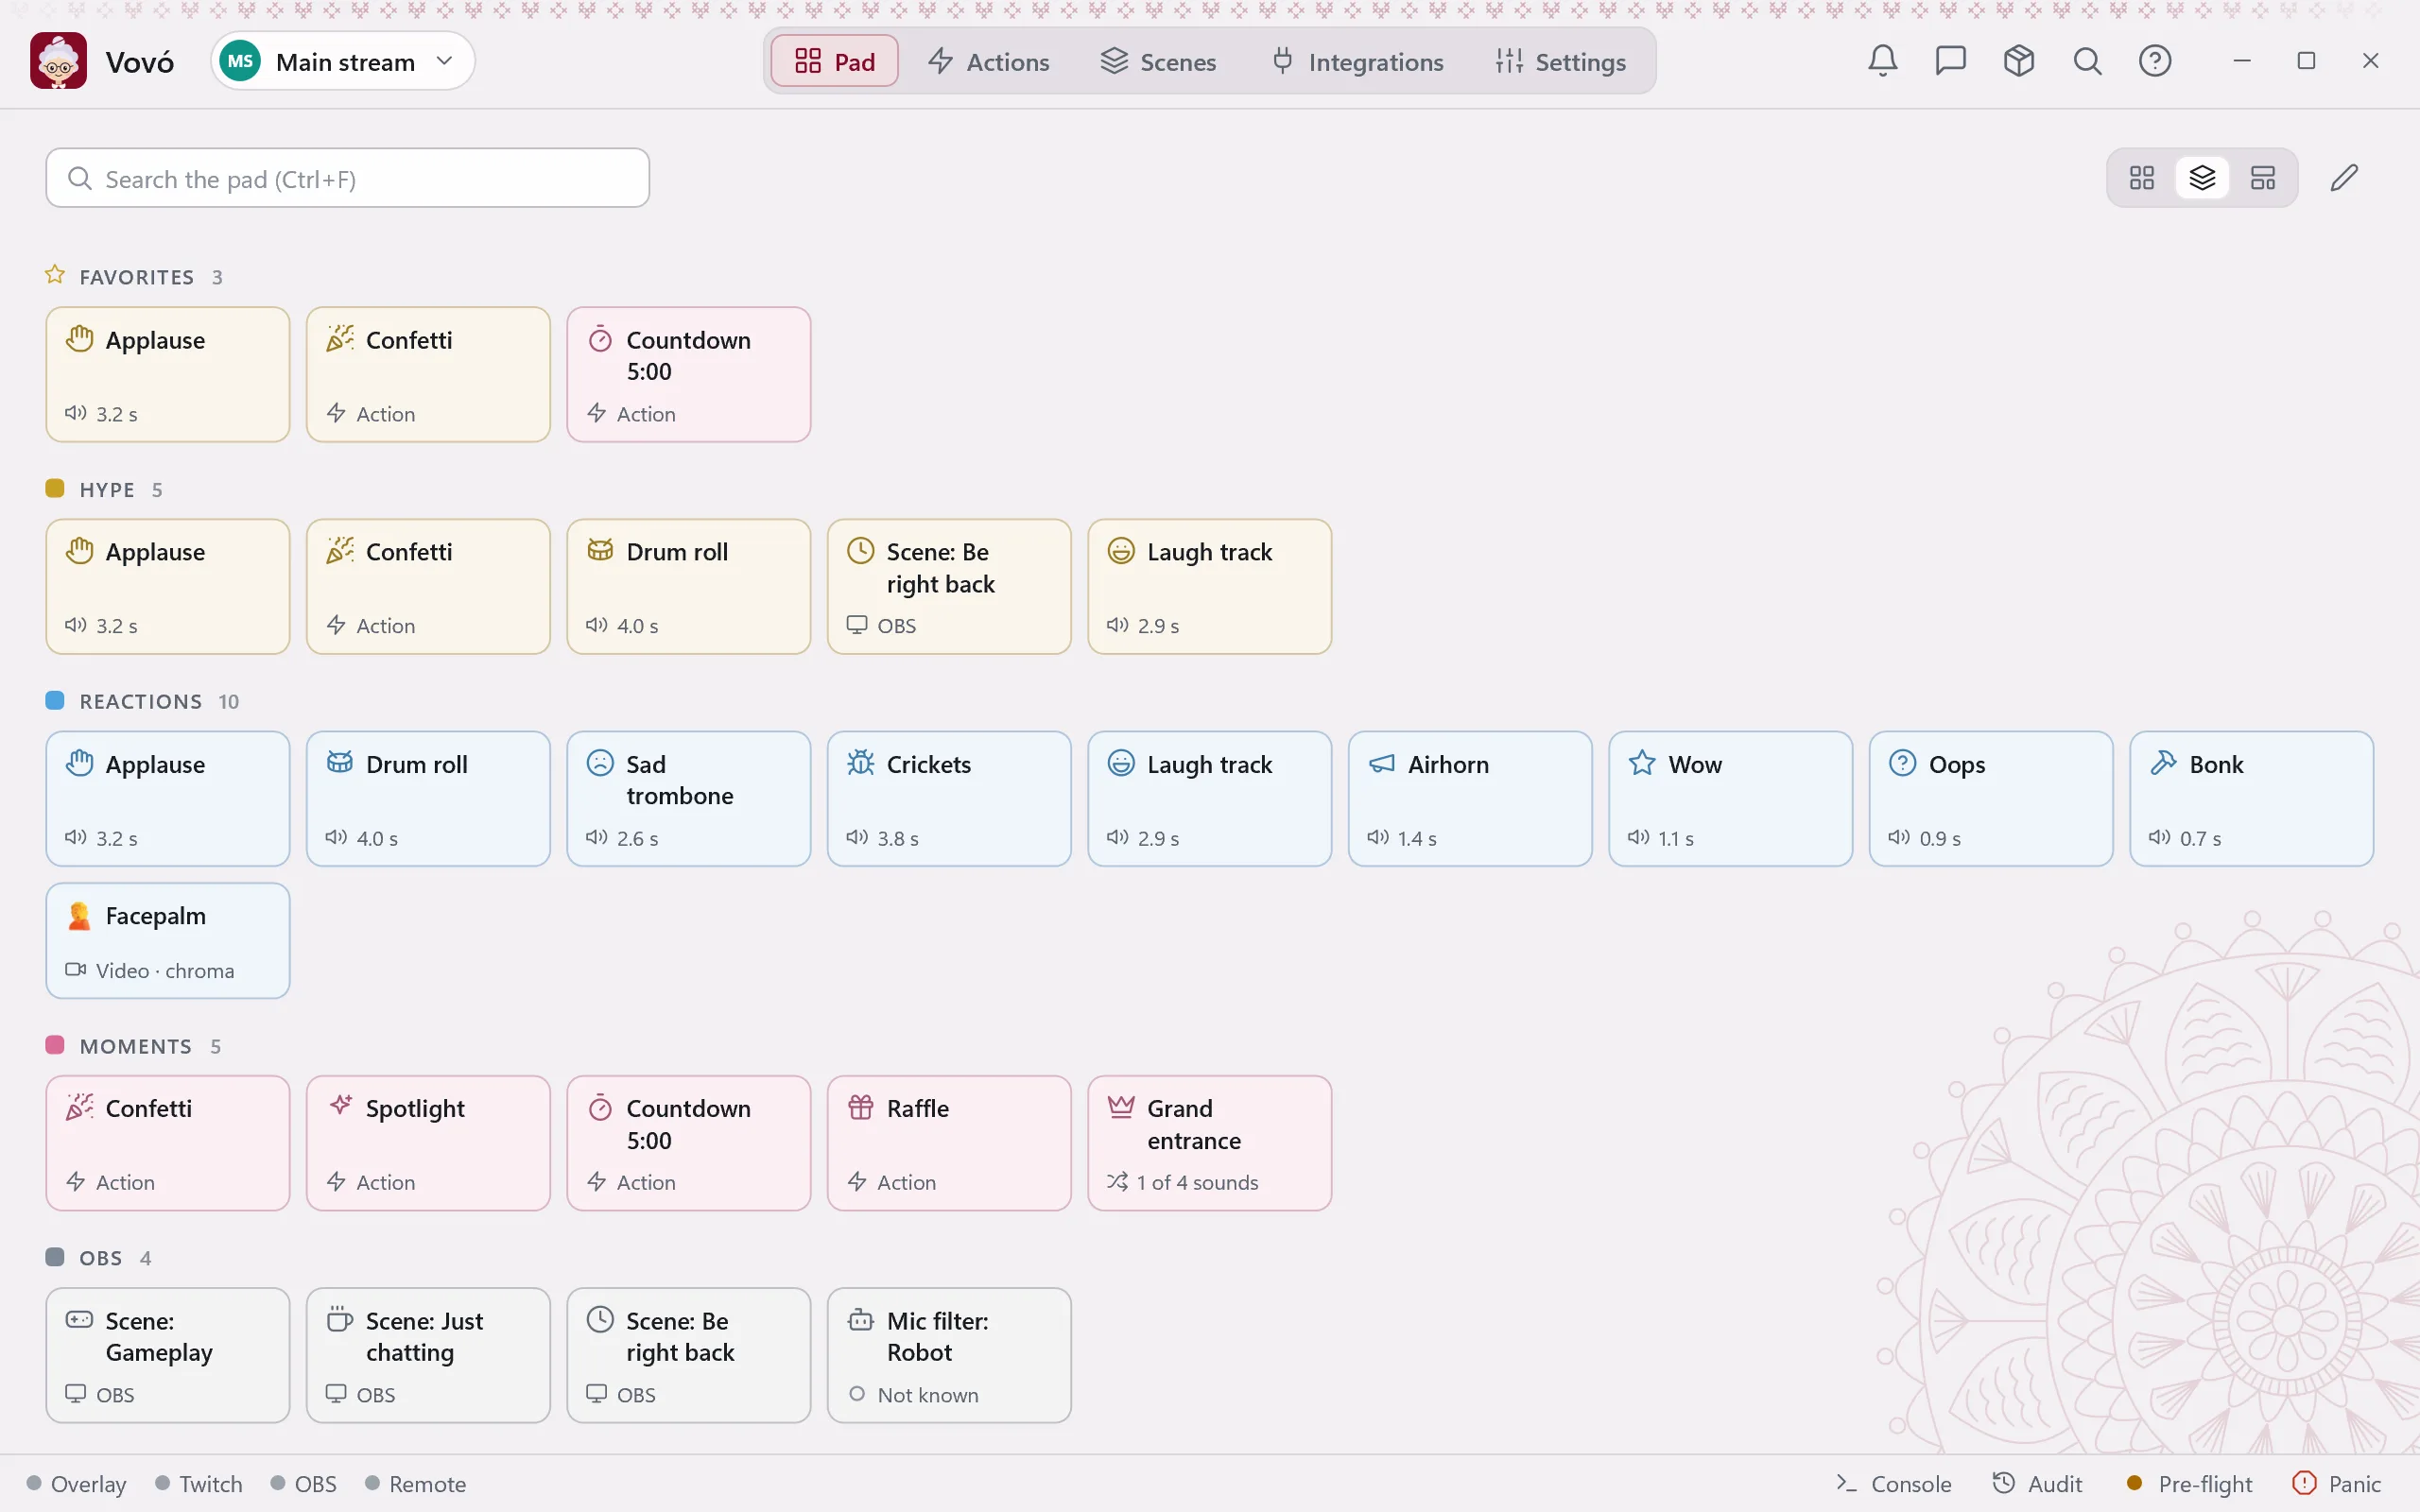Click the Vovó grandmother app logo
Viewport: 2420px width, 1512px height.
pos(58,61)
